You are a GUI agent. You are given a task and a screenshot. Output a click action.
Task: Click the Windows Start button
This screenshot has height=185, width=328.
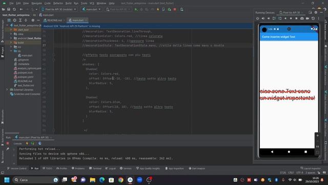pos(7,180)
